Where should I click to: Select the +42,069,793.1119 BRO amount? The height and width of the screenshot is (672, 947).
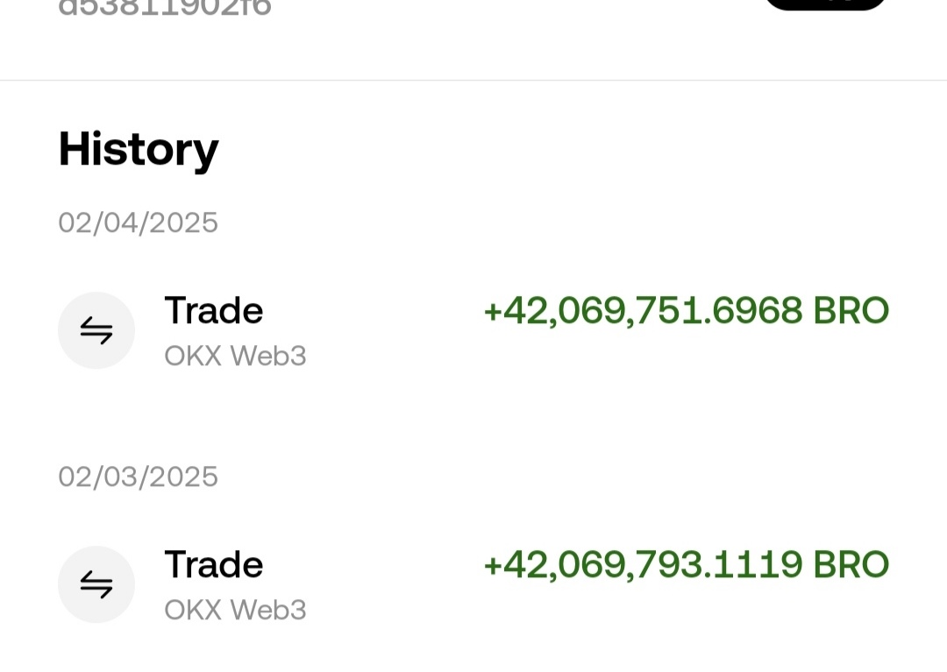pos(686,564)
